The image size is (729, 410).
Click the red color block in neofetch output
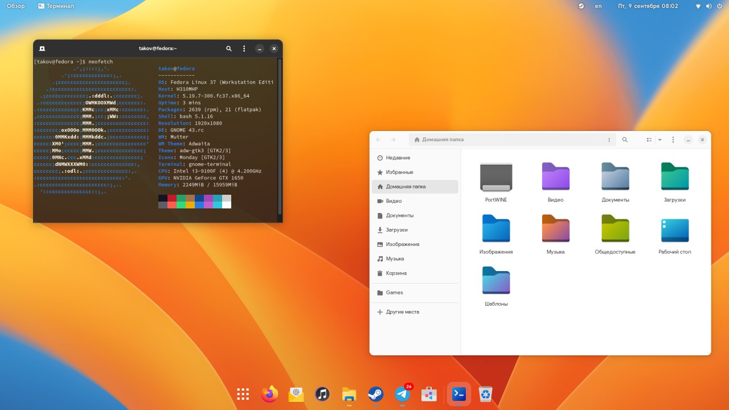(172, 198)
